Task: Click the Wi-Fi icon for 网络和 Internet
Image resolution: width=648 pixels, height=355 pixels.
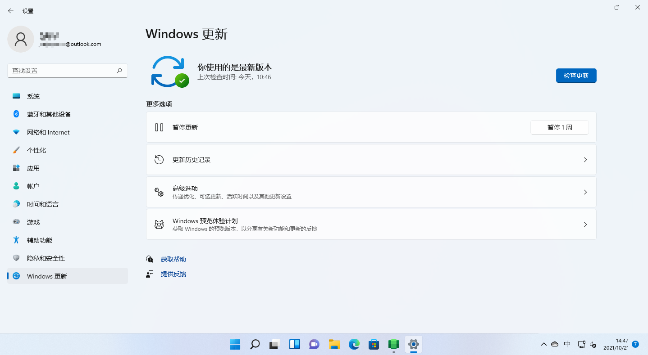Action: pos(16,132)
